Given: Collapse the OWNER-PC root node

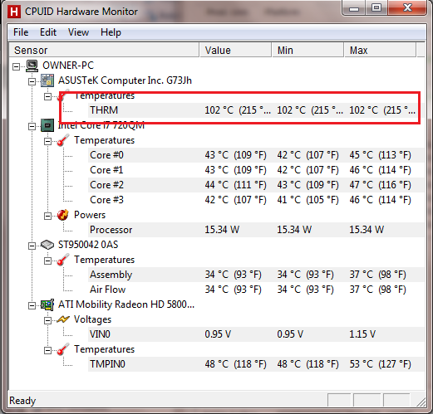Looking at the screenshot, I should tap(17, 66).
